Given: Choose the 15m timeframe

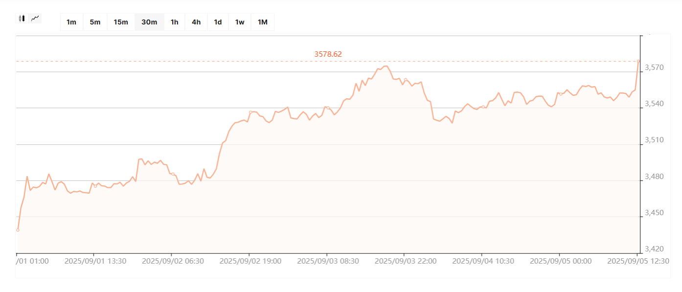Looking at the screenshot, I should 121,22.
